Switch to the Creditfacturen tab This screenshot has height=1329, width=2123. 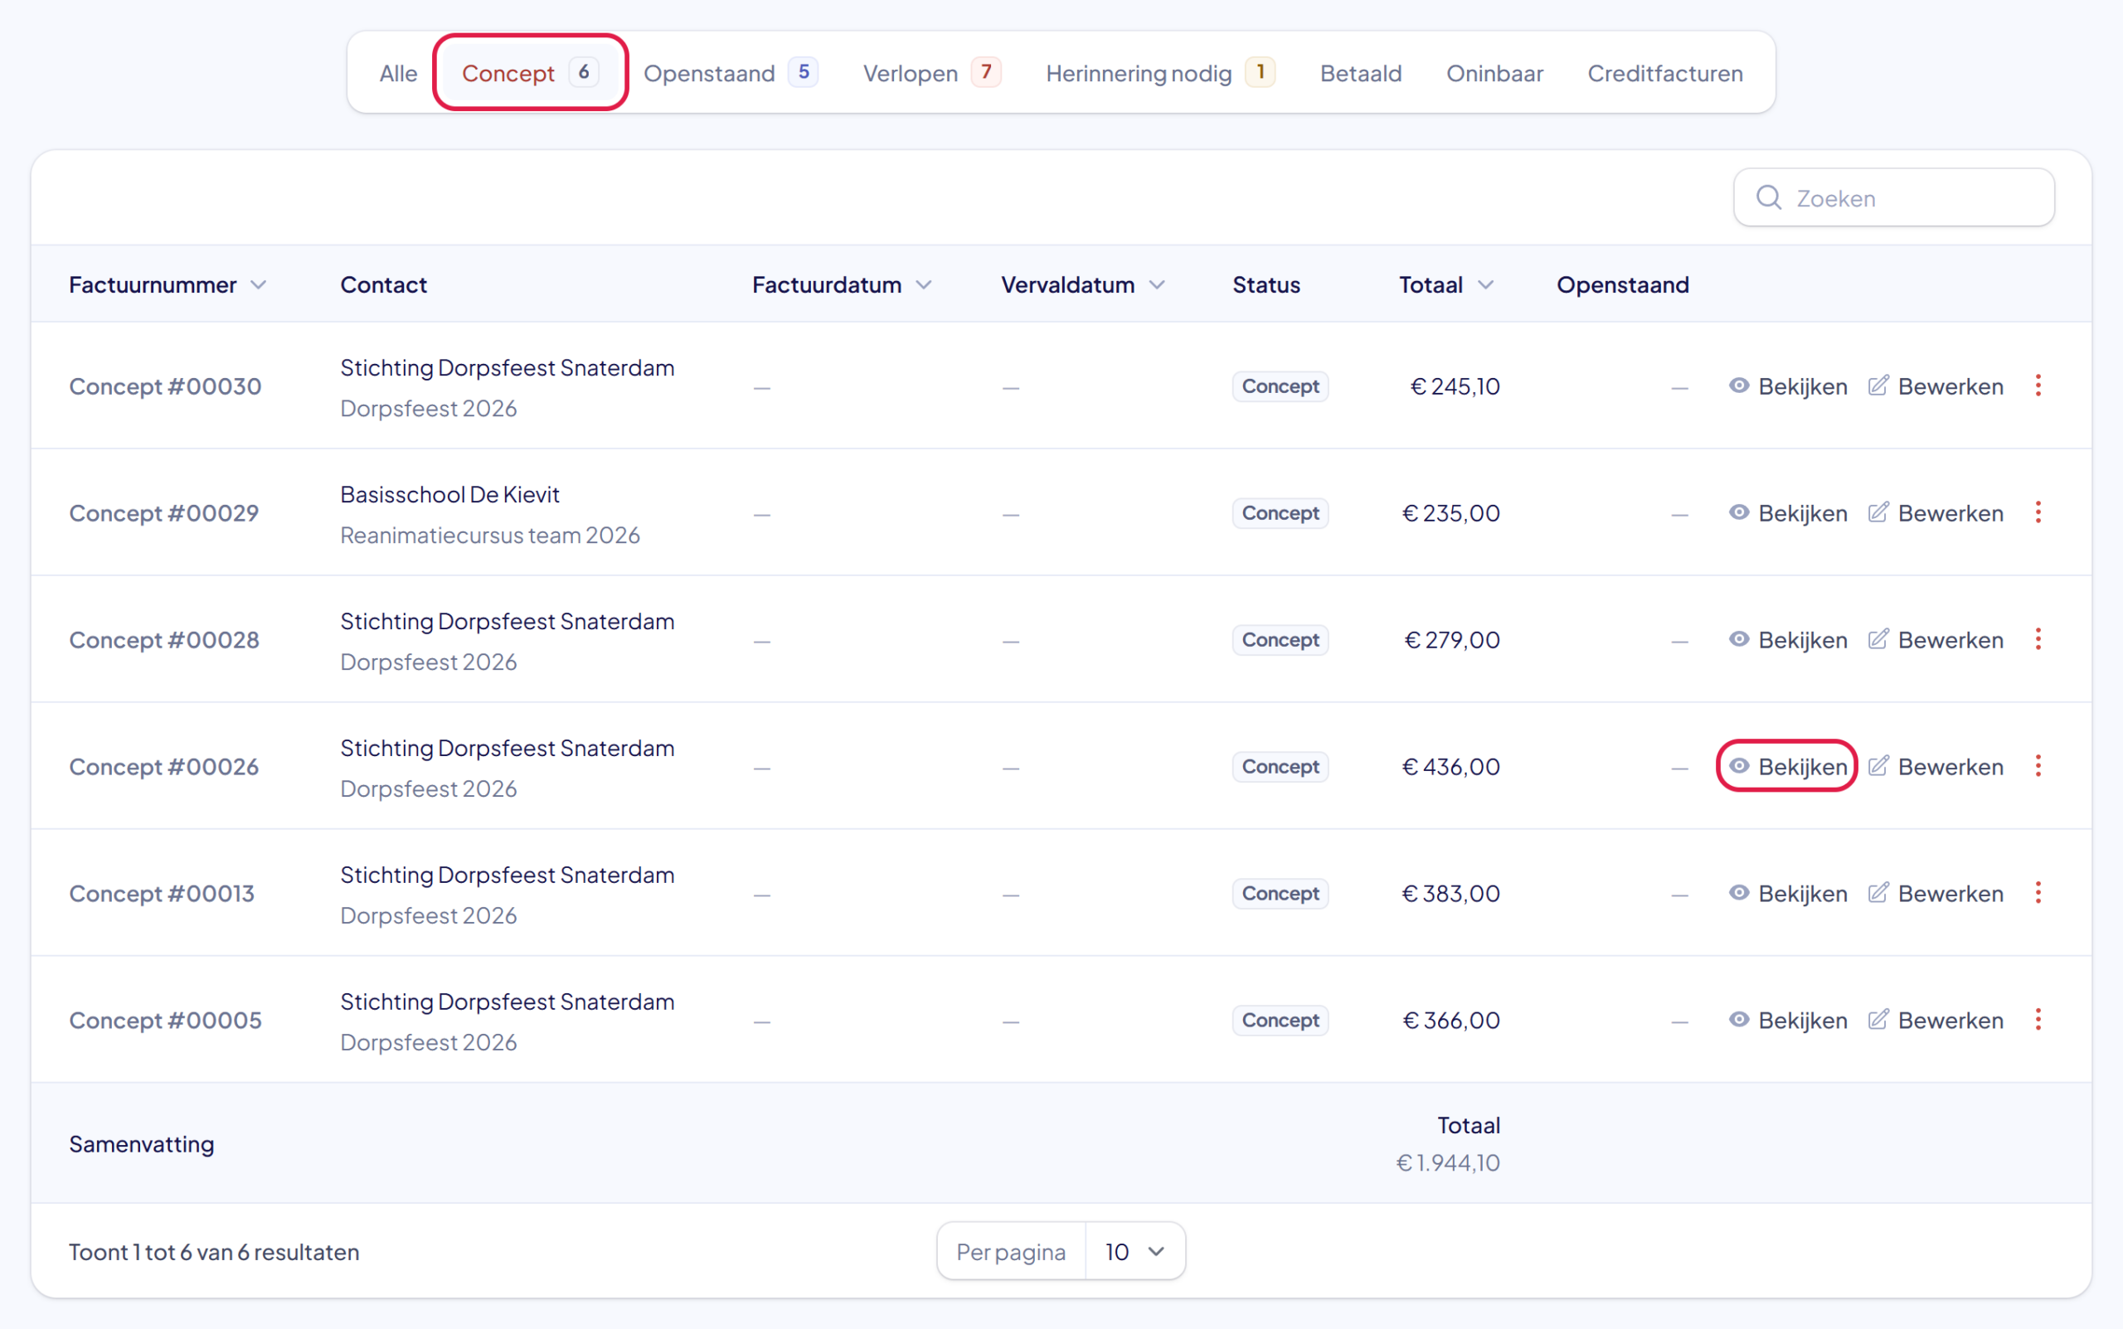pyautogui.click(x=1665, y=73)
